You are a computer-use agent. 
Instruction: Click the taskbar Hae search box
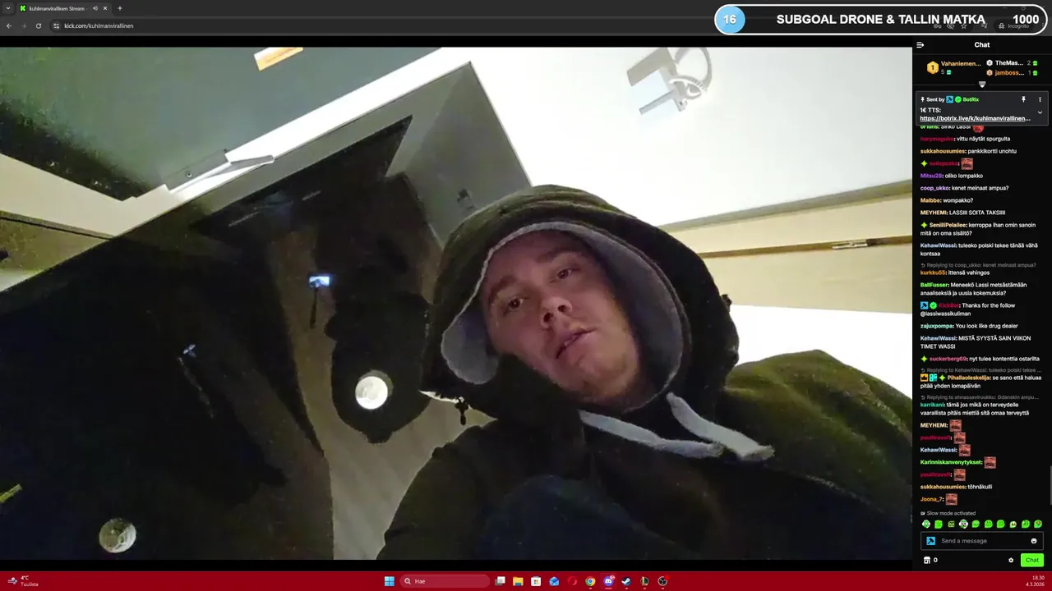pos(444,581)
